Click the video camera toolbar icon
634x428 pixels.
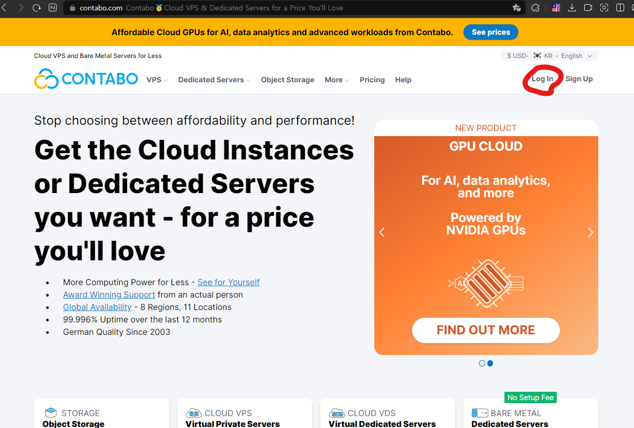pos(588,8)
